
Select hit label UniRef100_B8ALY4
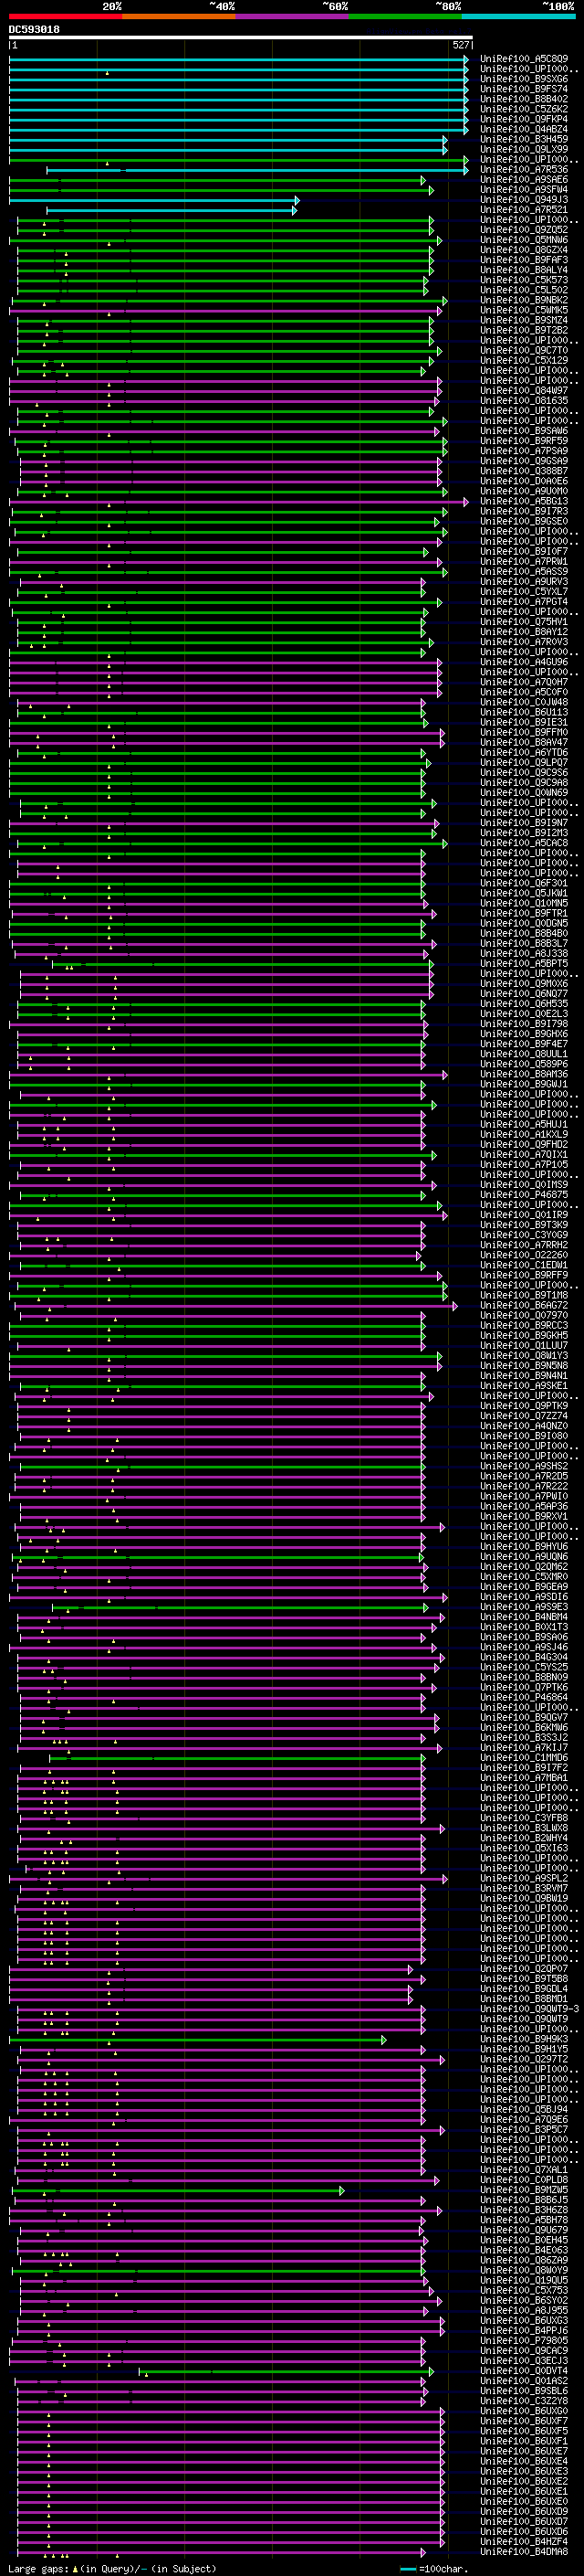524,270
